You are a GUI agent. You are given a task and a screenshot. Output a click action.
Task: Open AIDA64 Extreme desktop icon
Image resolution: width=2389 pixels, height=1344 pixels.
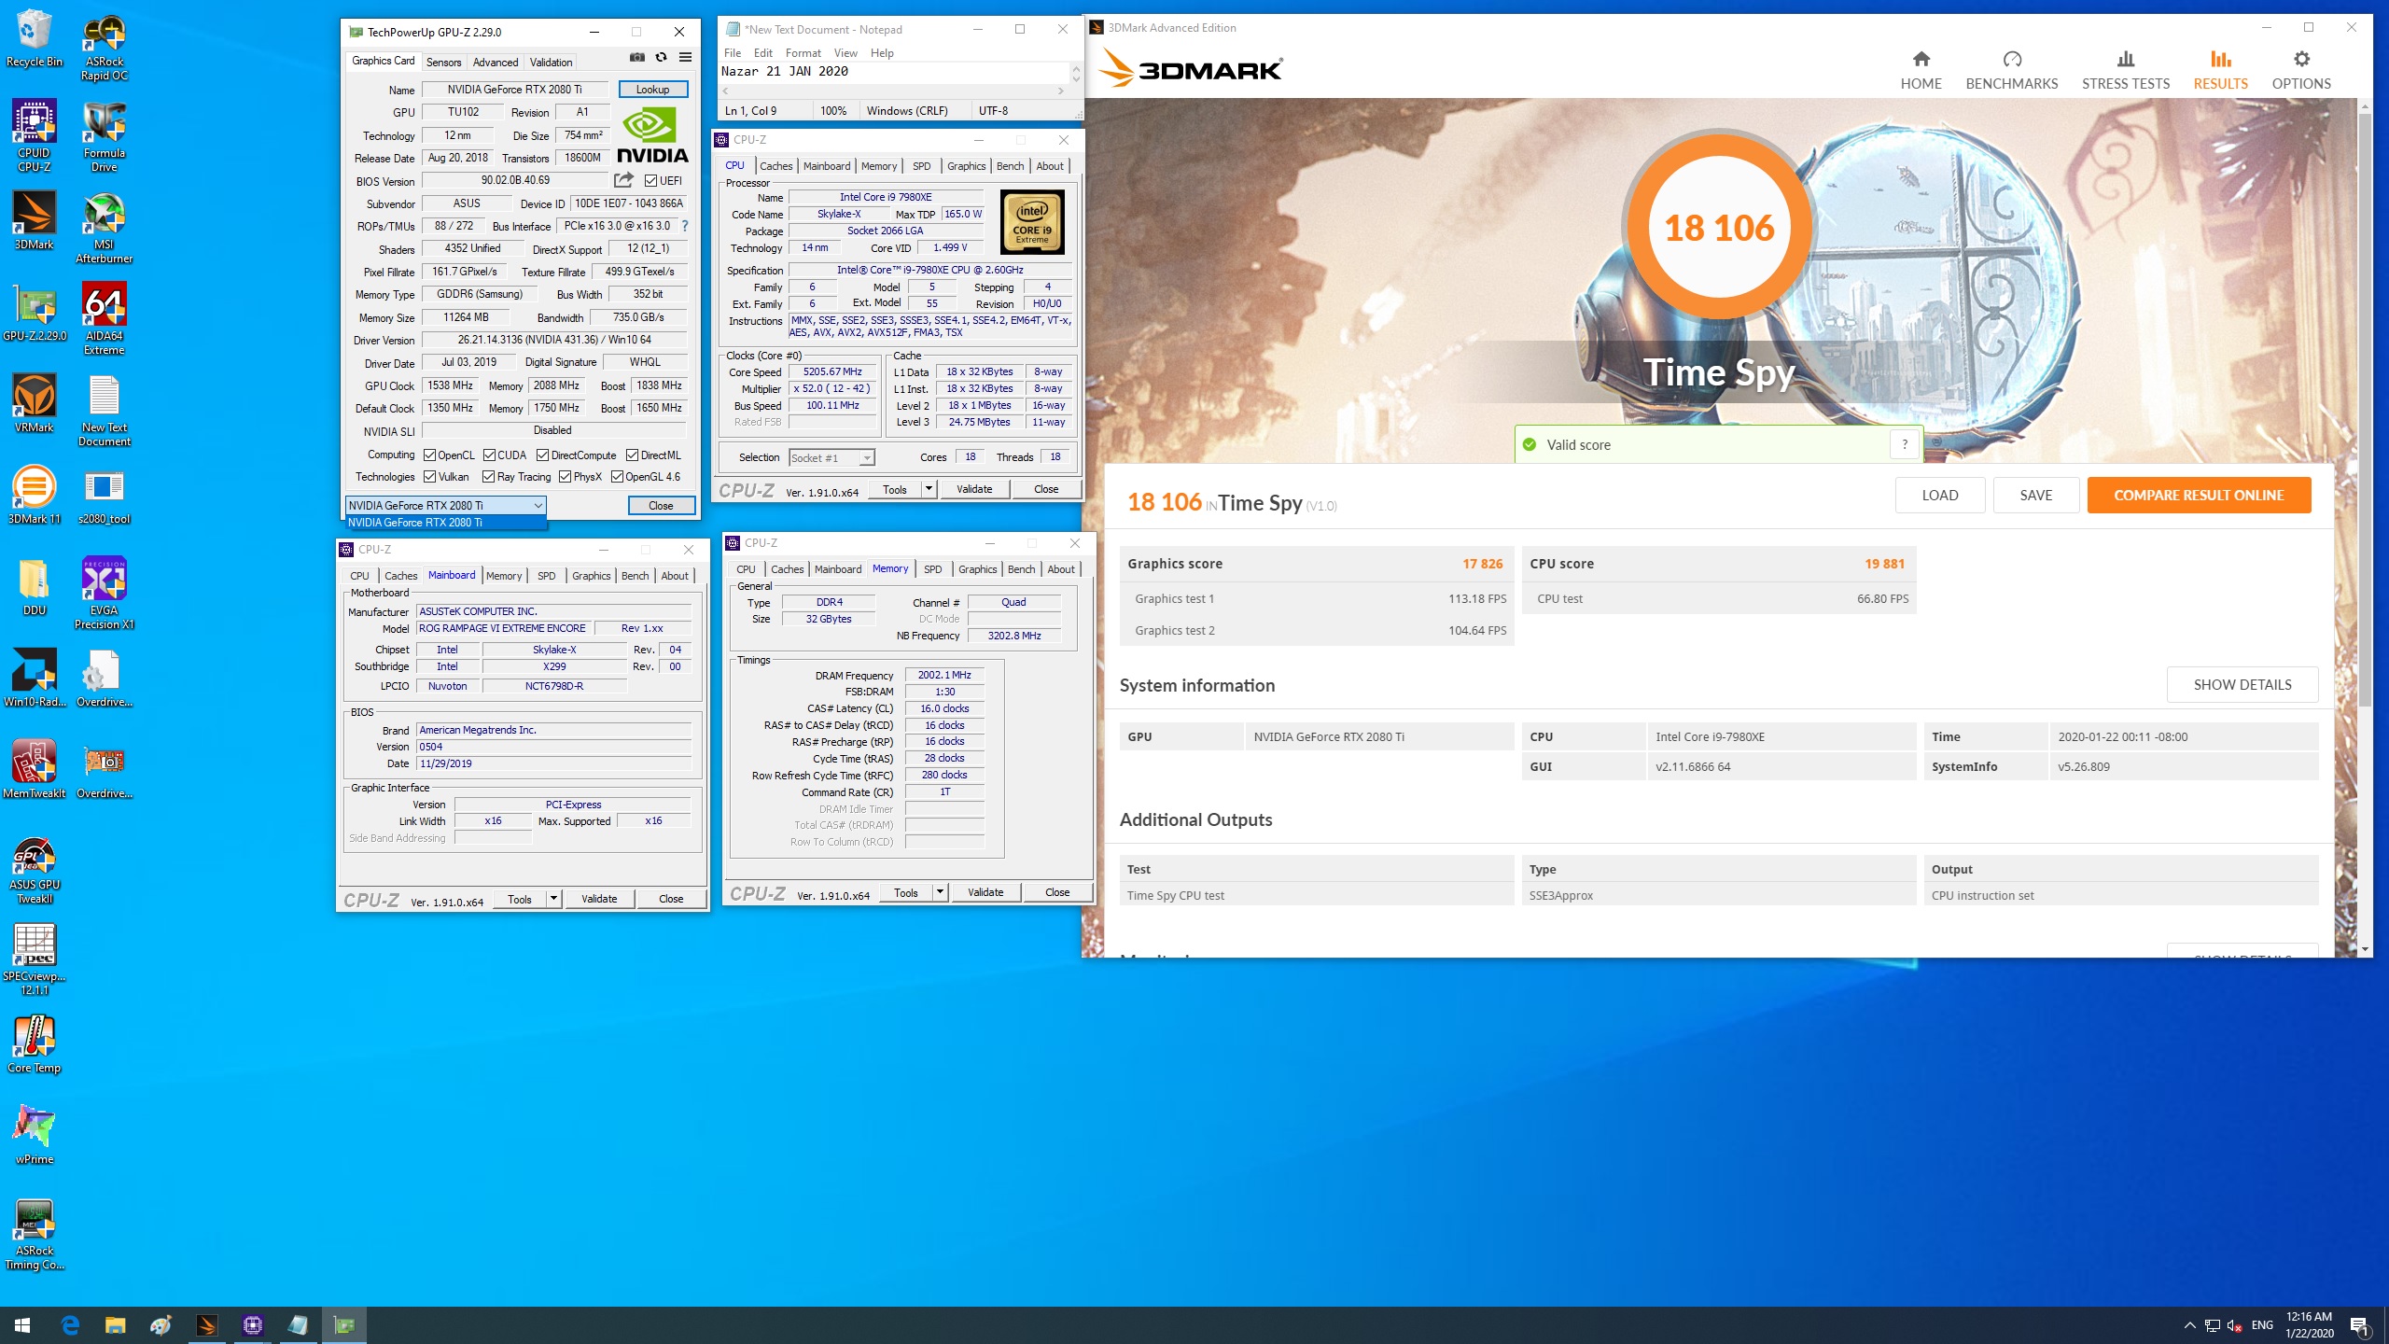pyautogui.click(x=104, y=319)
